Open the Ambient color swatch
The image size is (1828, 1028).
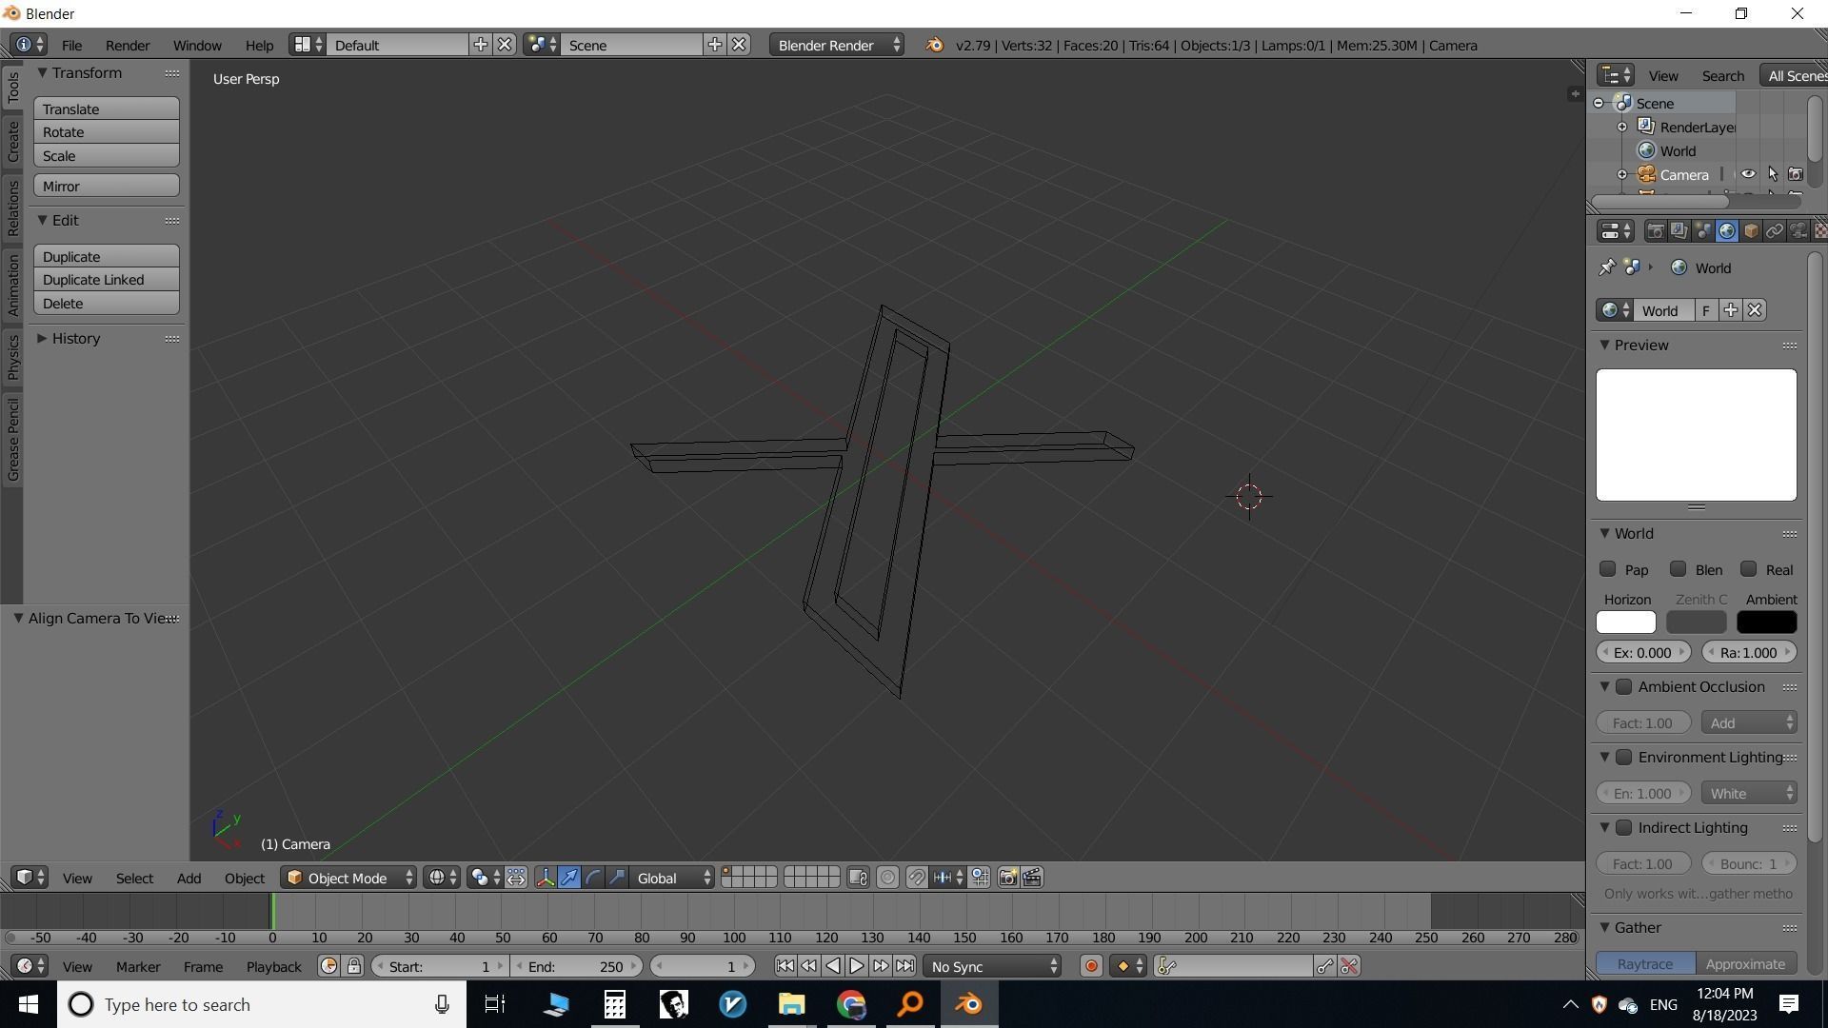(x=1767, y=623)
